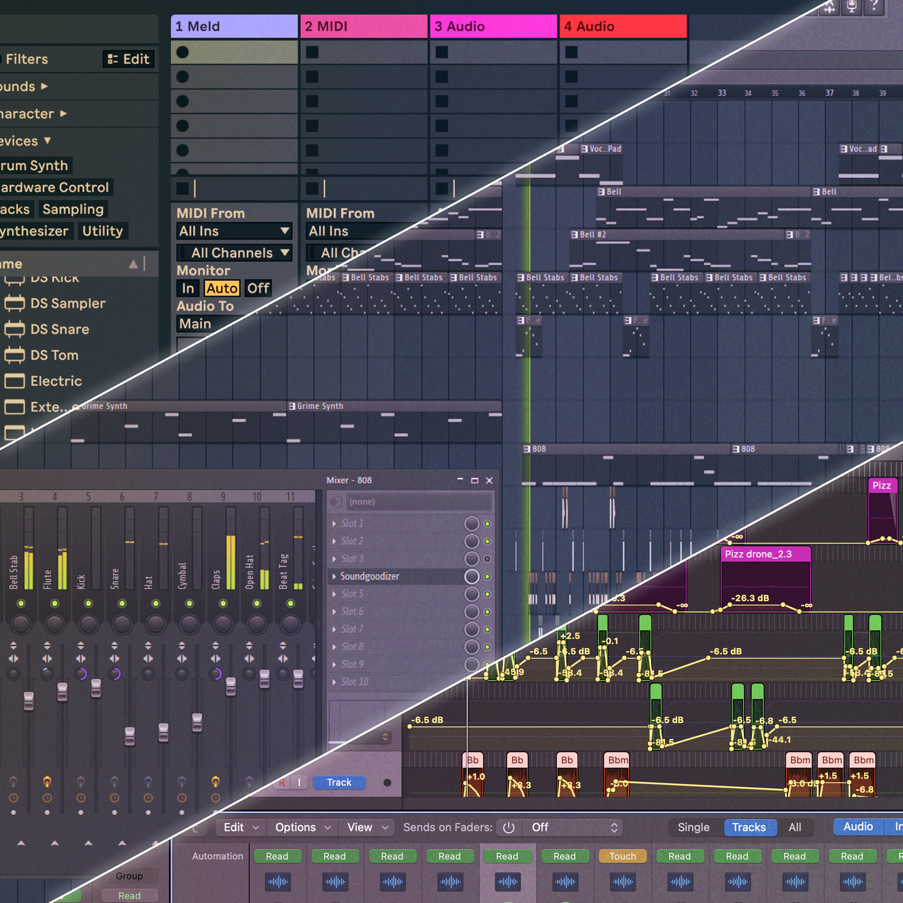Switch Logic mixer to Single view

(694, 828)
